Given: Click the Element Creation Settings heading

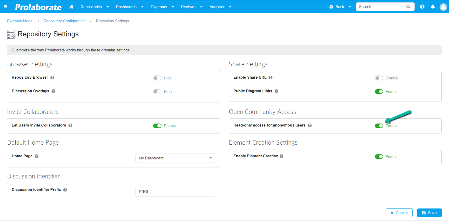Looking at the screenshot, I should pos(263,143).
